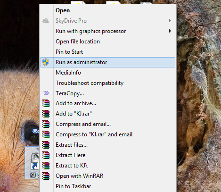This screenshot has width=221, height=192.
Task: Expand Run with graphics processor submenu arrow
Action: point(170,31)
